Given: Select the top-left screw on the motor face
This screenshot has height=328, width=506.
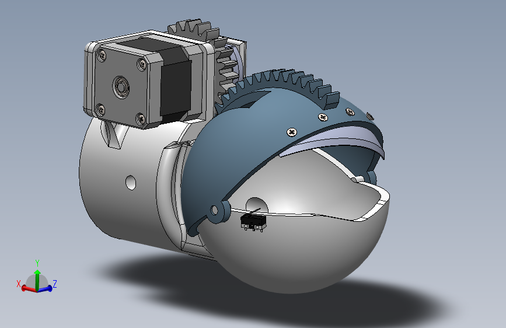Looking at the screenshot, I should point(102,55).
